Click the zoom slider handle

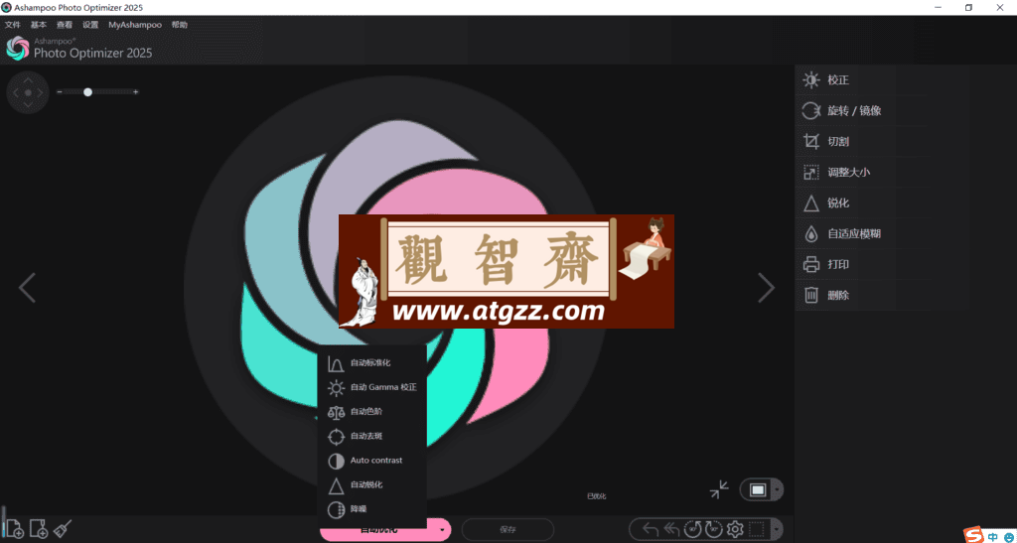point(87,92)
